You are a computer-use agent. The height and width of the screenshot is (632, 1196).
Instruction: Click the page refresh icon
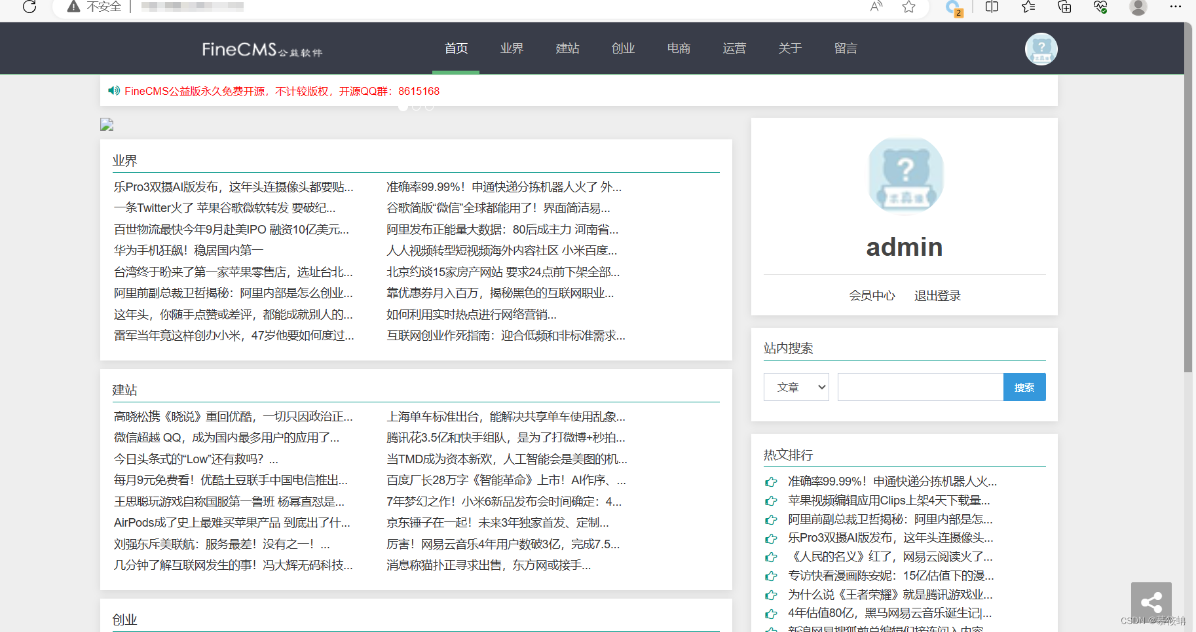pos(29,8)
